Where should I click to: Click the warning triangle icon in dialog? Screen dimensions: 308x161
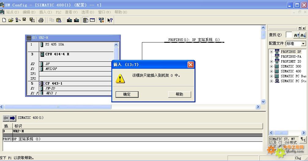(x=120, y=79)
